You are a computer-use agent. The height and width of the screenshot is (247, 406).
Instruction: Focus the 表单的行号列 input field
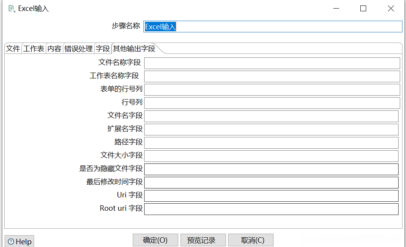coord(272,90)
